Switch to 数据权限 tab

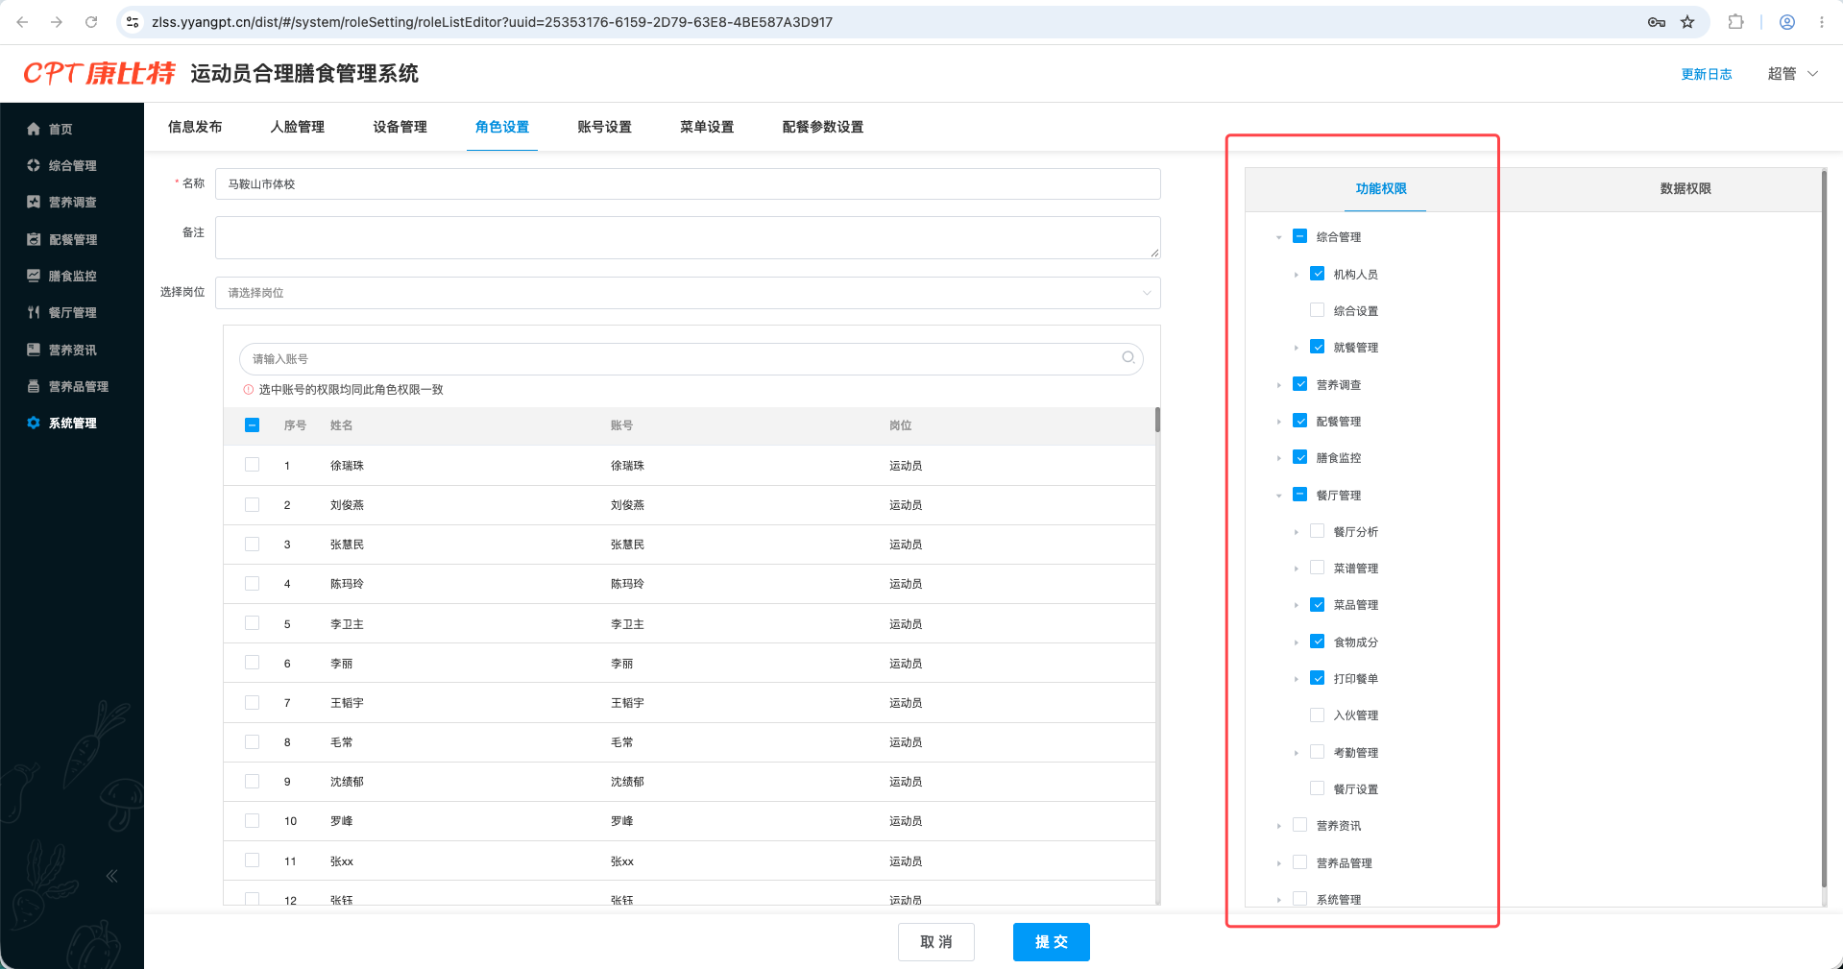[x=1685, y=188]
